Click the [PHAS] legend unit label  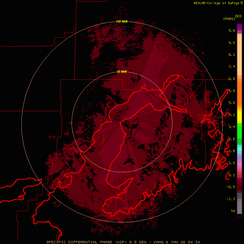click(x=229, y=19)
